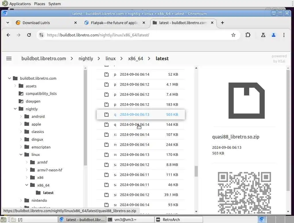Close the Flatpak tab
294x223 pixels.
(x=144, y=23)
